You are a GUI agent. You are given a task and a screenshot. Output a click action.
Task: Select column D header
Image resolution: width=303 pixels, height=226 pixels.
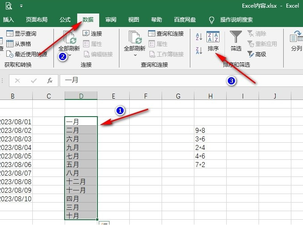(81, 96)
